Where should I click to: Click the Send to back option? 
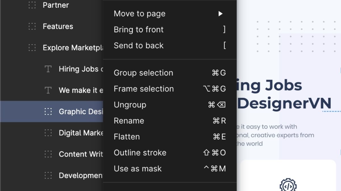139,46
